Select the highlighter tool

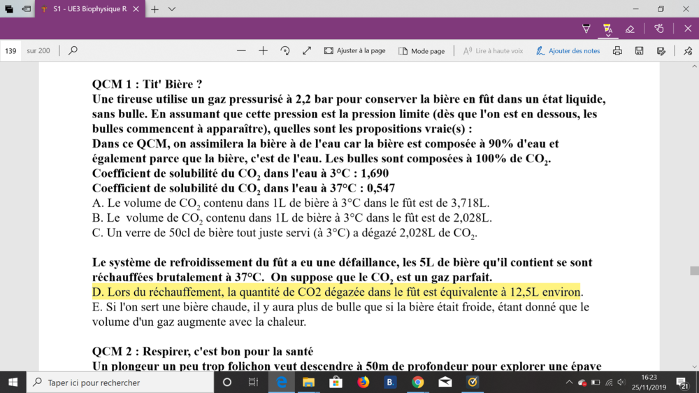coord(607,29)
